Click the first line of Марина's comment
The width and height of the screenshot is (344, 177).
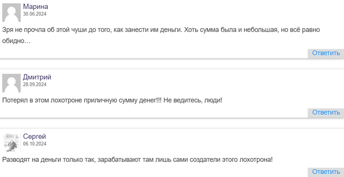coord(161,30)
